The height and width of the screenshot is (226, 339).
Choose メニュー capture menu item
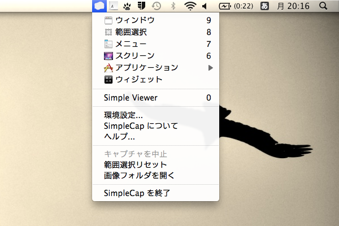tap(156, 44)
